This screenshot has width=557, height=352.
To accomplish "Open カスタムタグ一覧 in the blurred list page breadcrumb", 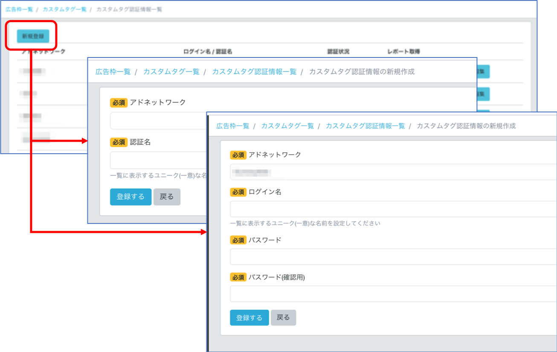I will (65, 9).
